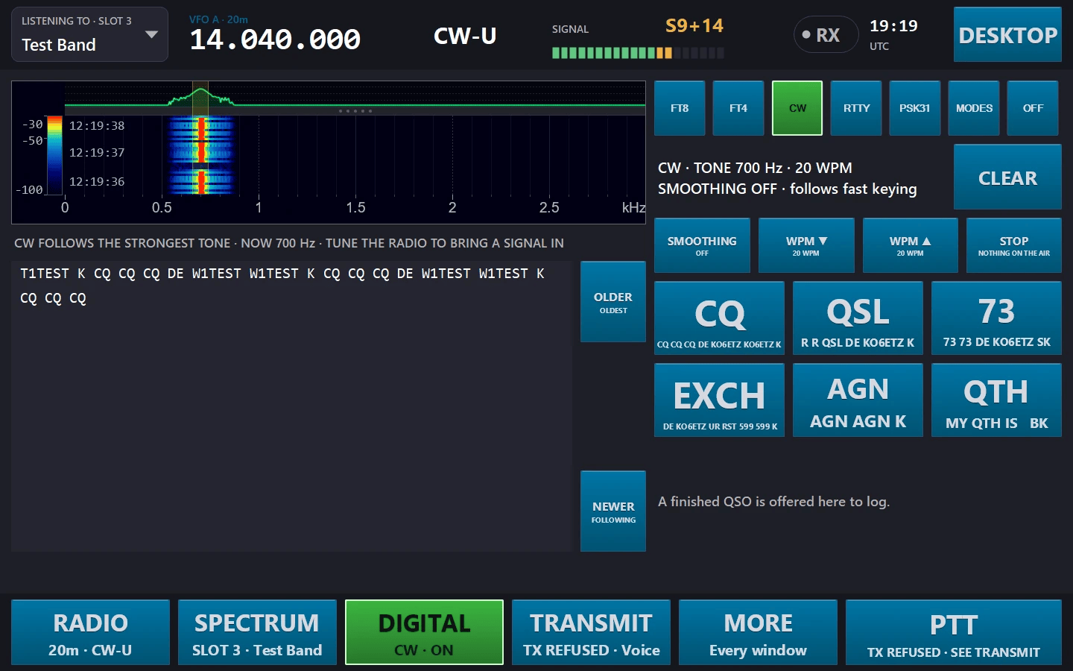Select the RTTY digital mode

[856, 108]
